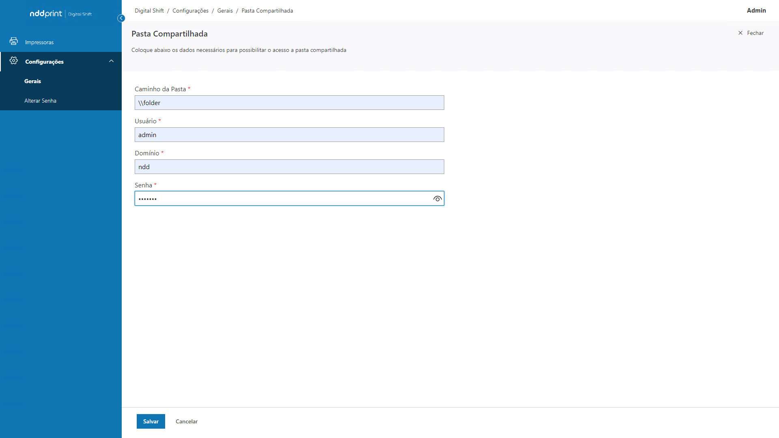Open the Impressoras menu entry
This screenshot has width=779, height=438.
(39, 42)
